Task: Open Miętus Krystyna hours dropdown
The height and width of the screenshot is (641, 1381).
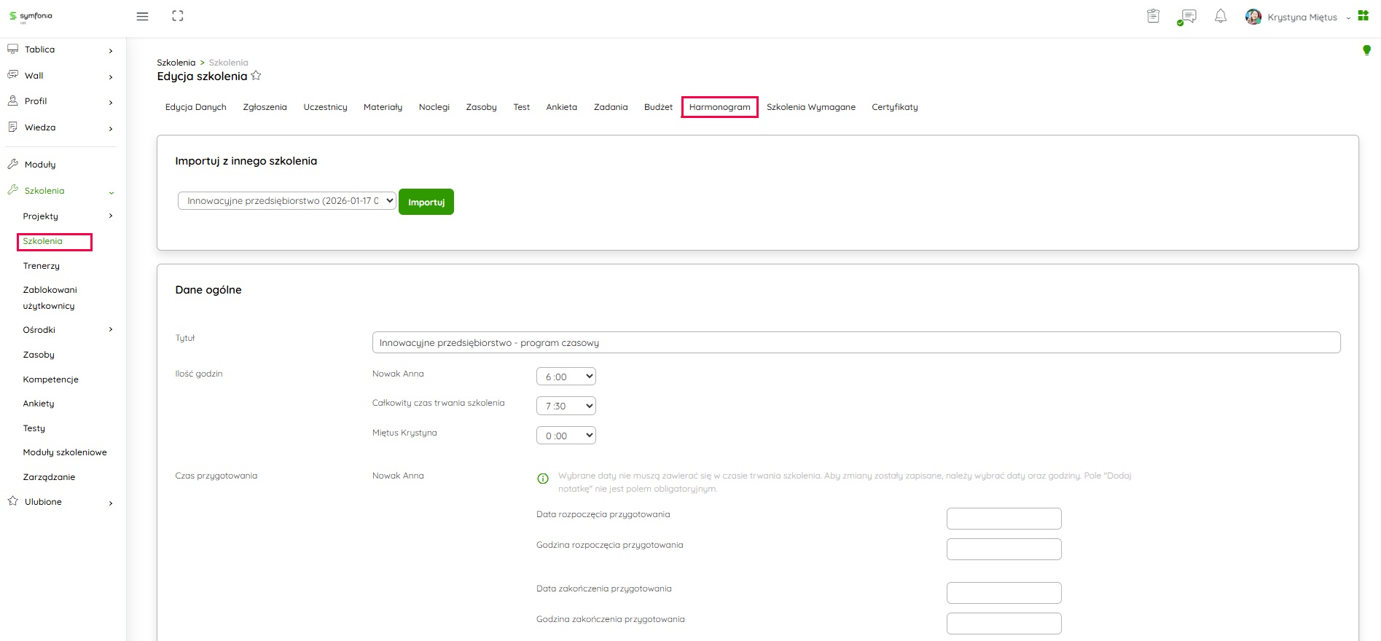Action: pos(566,436)
